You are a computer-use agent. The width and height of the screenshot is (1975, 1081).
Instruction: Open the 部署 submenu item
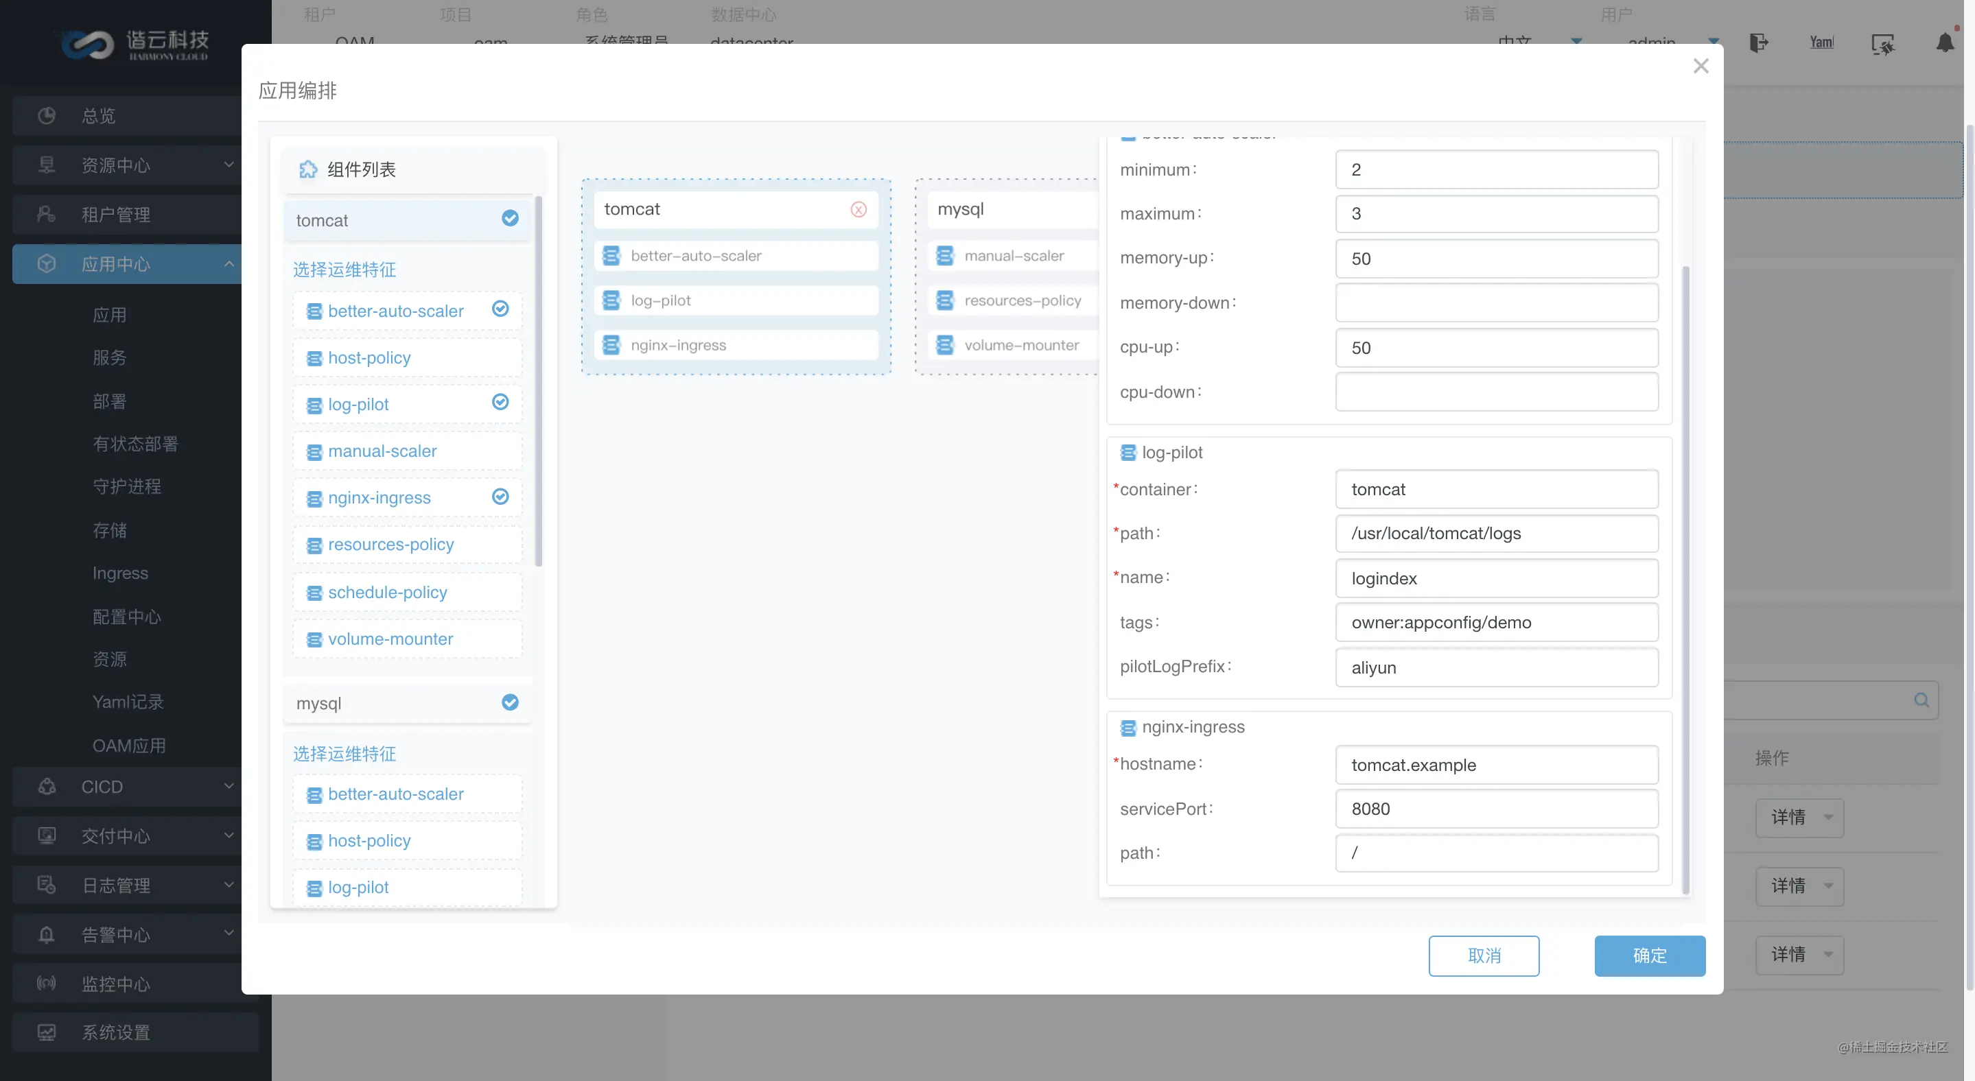click(110, 401)
